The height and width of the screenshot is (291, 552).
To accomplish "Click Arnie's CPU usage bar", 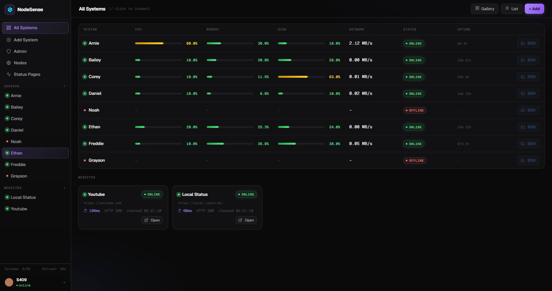I will coord(158,43).
